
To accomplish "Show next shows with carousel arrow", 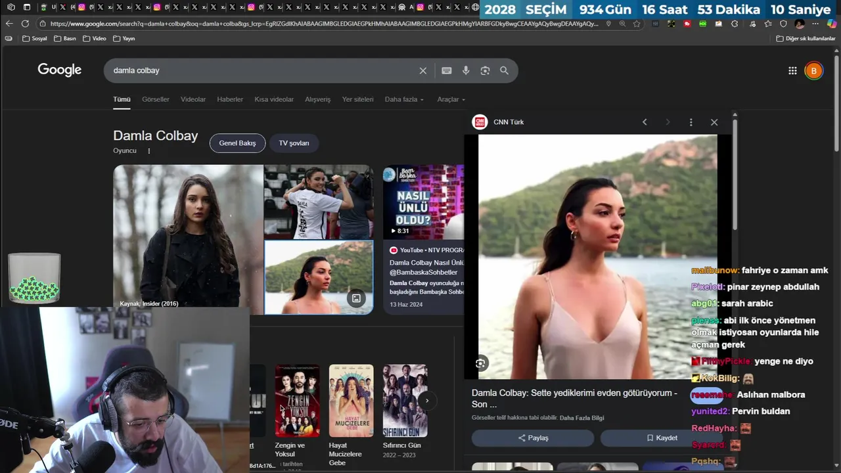I will coord(427,401).
